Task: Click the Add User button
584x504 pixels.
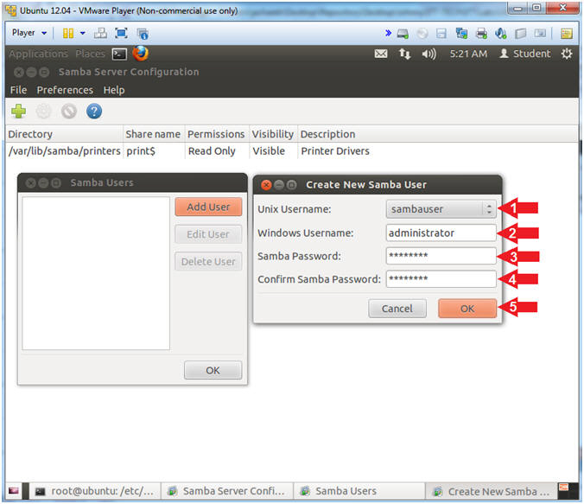Action: (x=208, y=207)
